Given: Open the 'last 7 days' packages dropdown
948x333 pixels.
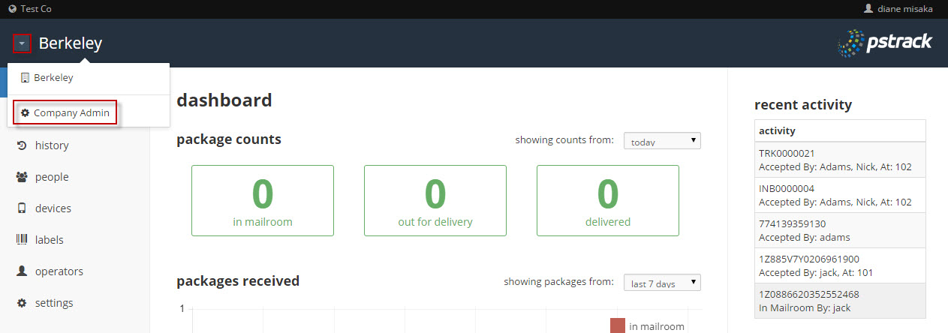Looking at the screenshot, I should pyautogui.click(x=661, y=283).
